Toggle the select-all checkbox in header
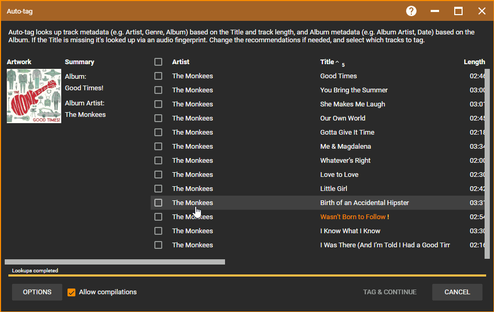Image resolution: width=494 pixels, height=312 pixels. (x=158, y=62)
